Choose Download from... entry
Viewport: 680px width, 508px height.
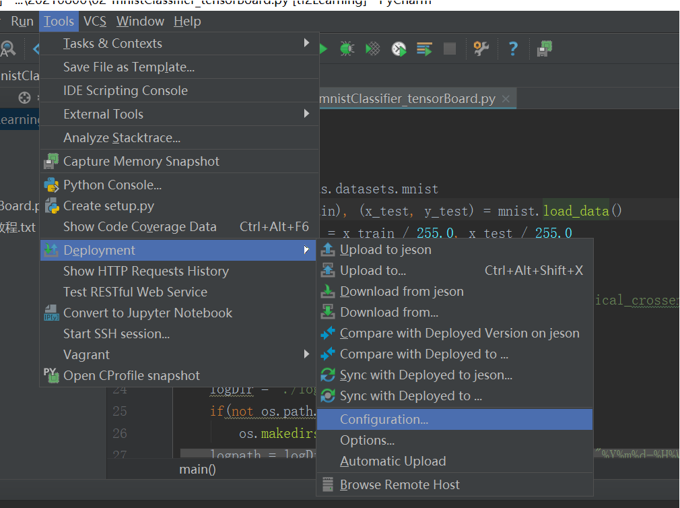pos(455,312)
